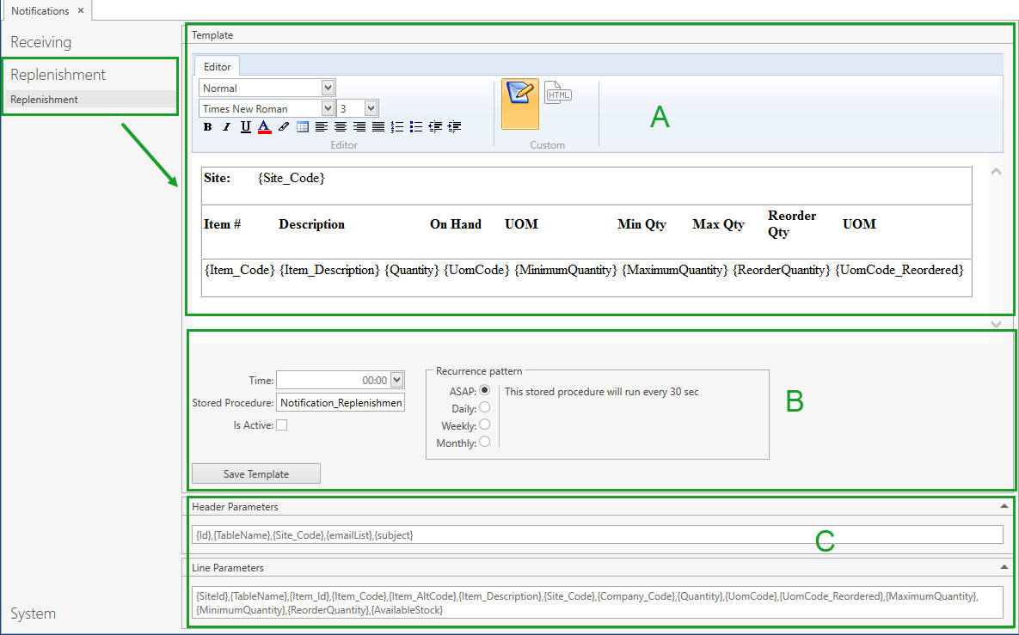Screen dimensions: 1019x635
Task: Click the highlighter pen icon
Action: point(283,127)
